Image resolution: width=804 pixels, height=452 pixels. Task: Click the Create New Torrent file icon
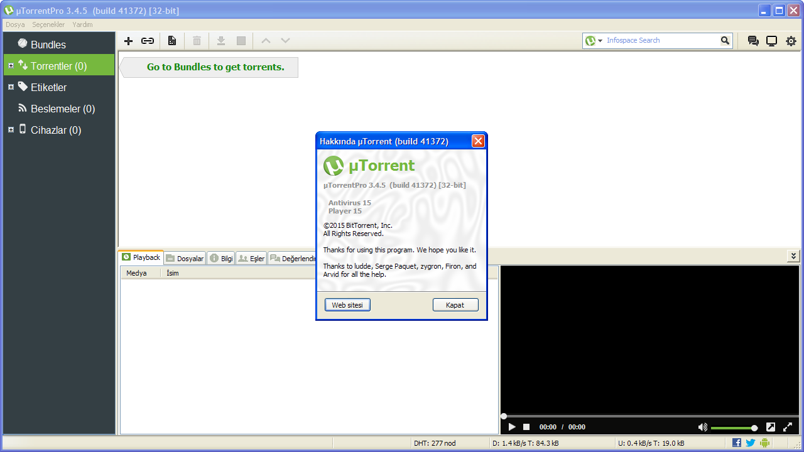tap(172, 41)
